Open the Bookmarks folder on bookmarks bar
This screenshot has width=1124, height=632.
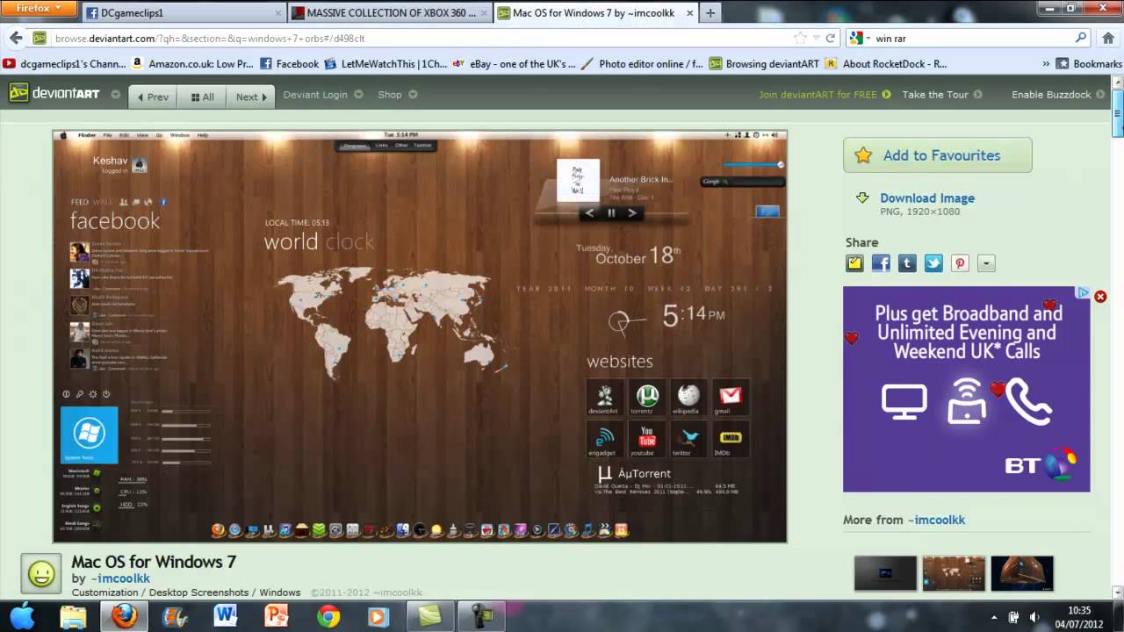click(1089, 63)
